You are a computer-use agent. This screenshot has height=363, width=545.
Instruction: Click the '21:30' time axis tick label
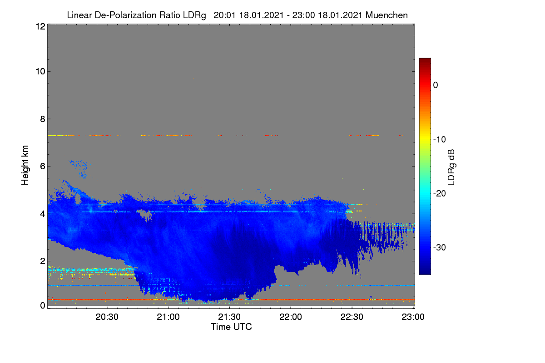230,317
